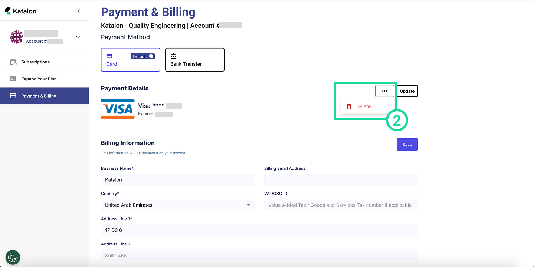
Task: Open the three-dots more options button
Action: 384,91
